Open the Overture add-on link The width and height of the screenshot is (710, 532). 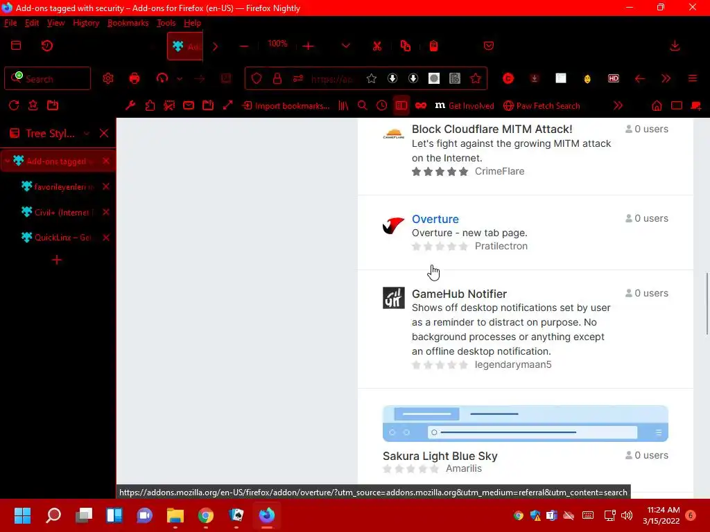(x=435, y=219)
